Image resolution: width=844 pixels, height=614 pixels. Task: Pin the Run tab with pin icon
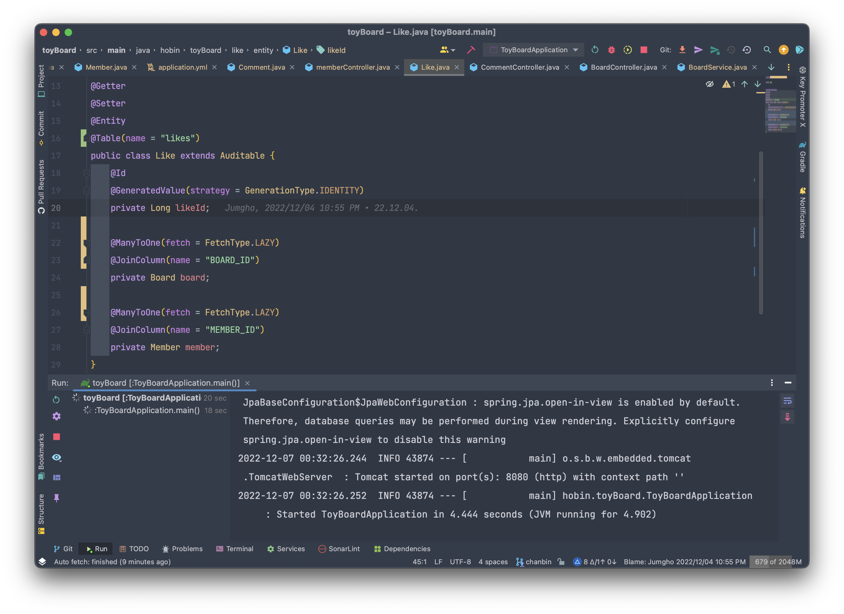coord(57,498)
